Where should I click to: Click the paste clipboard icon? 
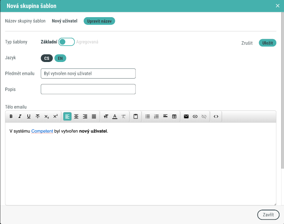pyautogui.click(x=136, y=117)
